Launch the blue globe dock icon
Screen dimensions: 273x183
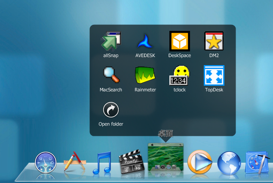tap(229, 163)
